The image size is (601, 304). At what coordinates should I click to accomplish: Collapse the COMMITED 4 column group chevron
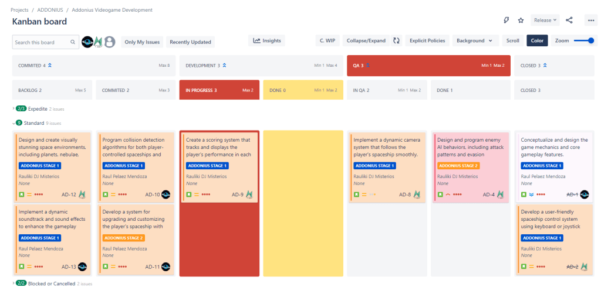50,66
